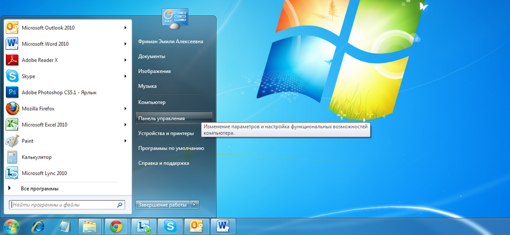Switch to Outlook in the taskbar

196,226
